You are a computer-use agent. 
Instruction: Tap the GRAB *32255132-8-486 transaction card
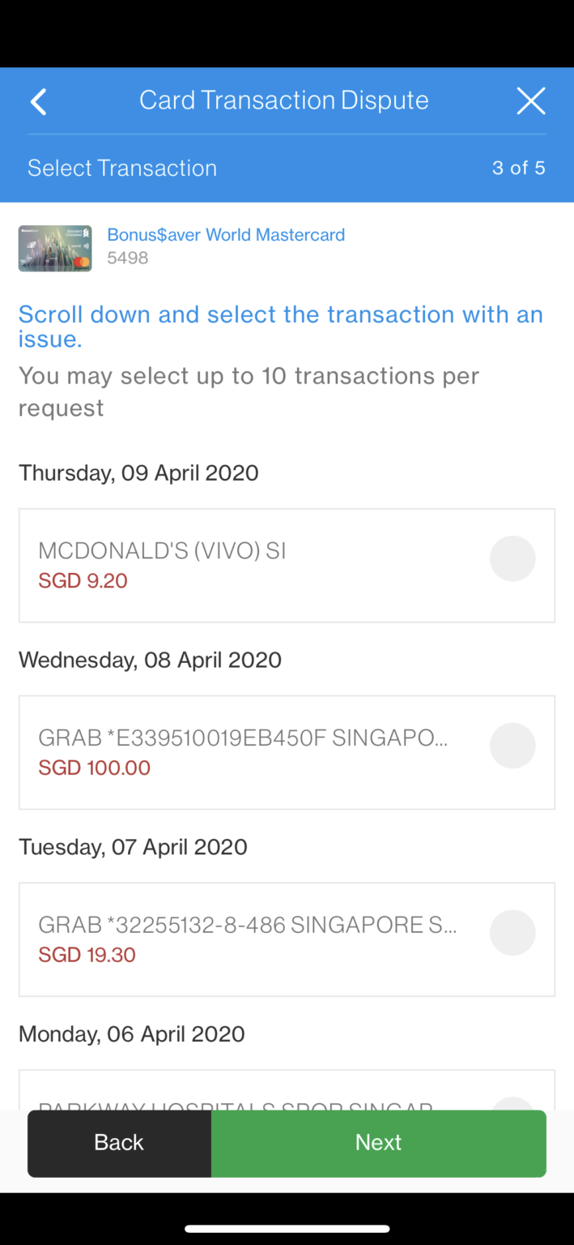click(x=243, y=939)
